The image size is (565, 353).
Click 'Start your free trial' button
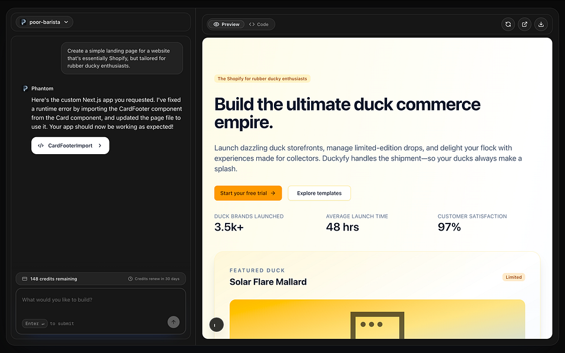(x=248, y=193)
